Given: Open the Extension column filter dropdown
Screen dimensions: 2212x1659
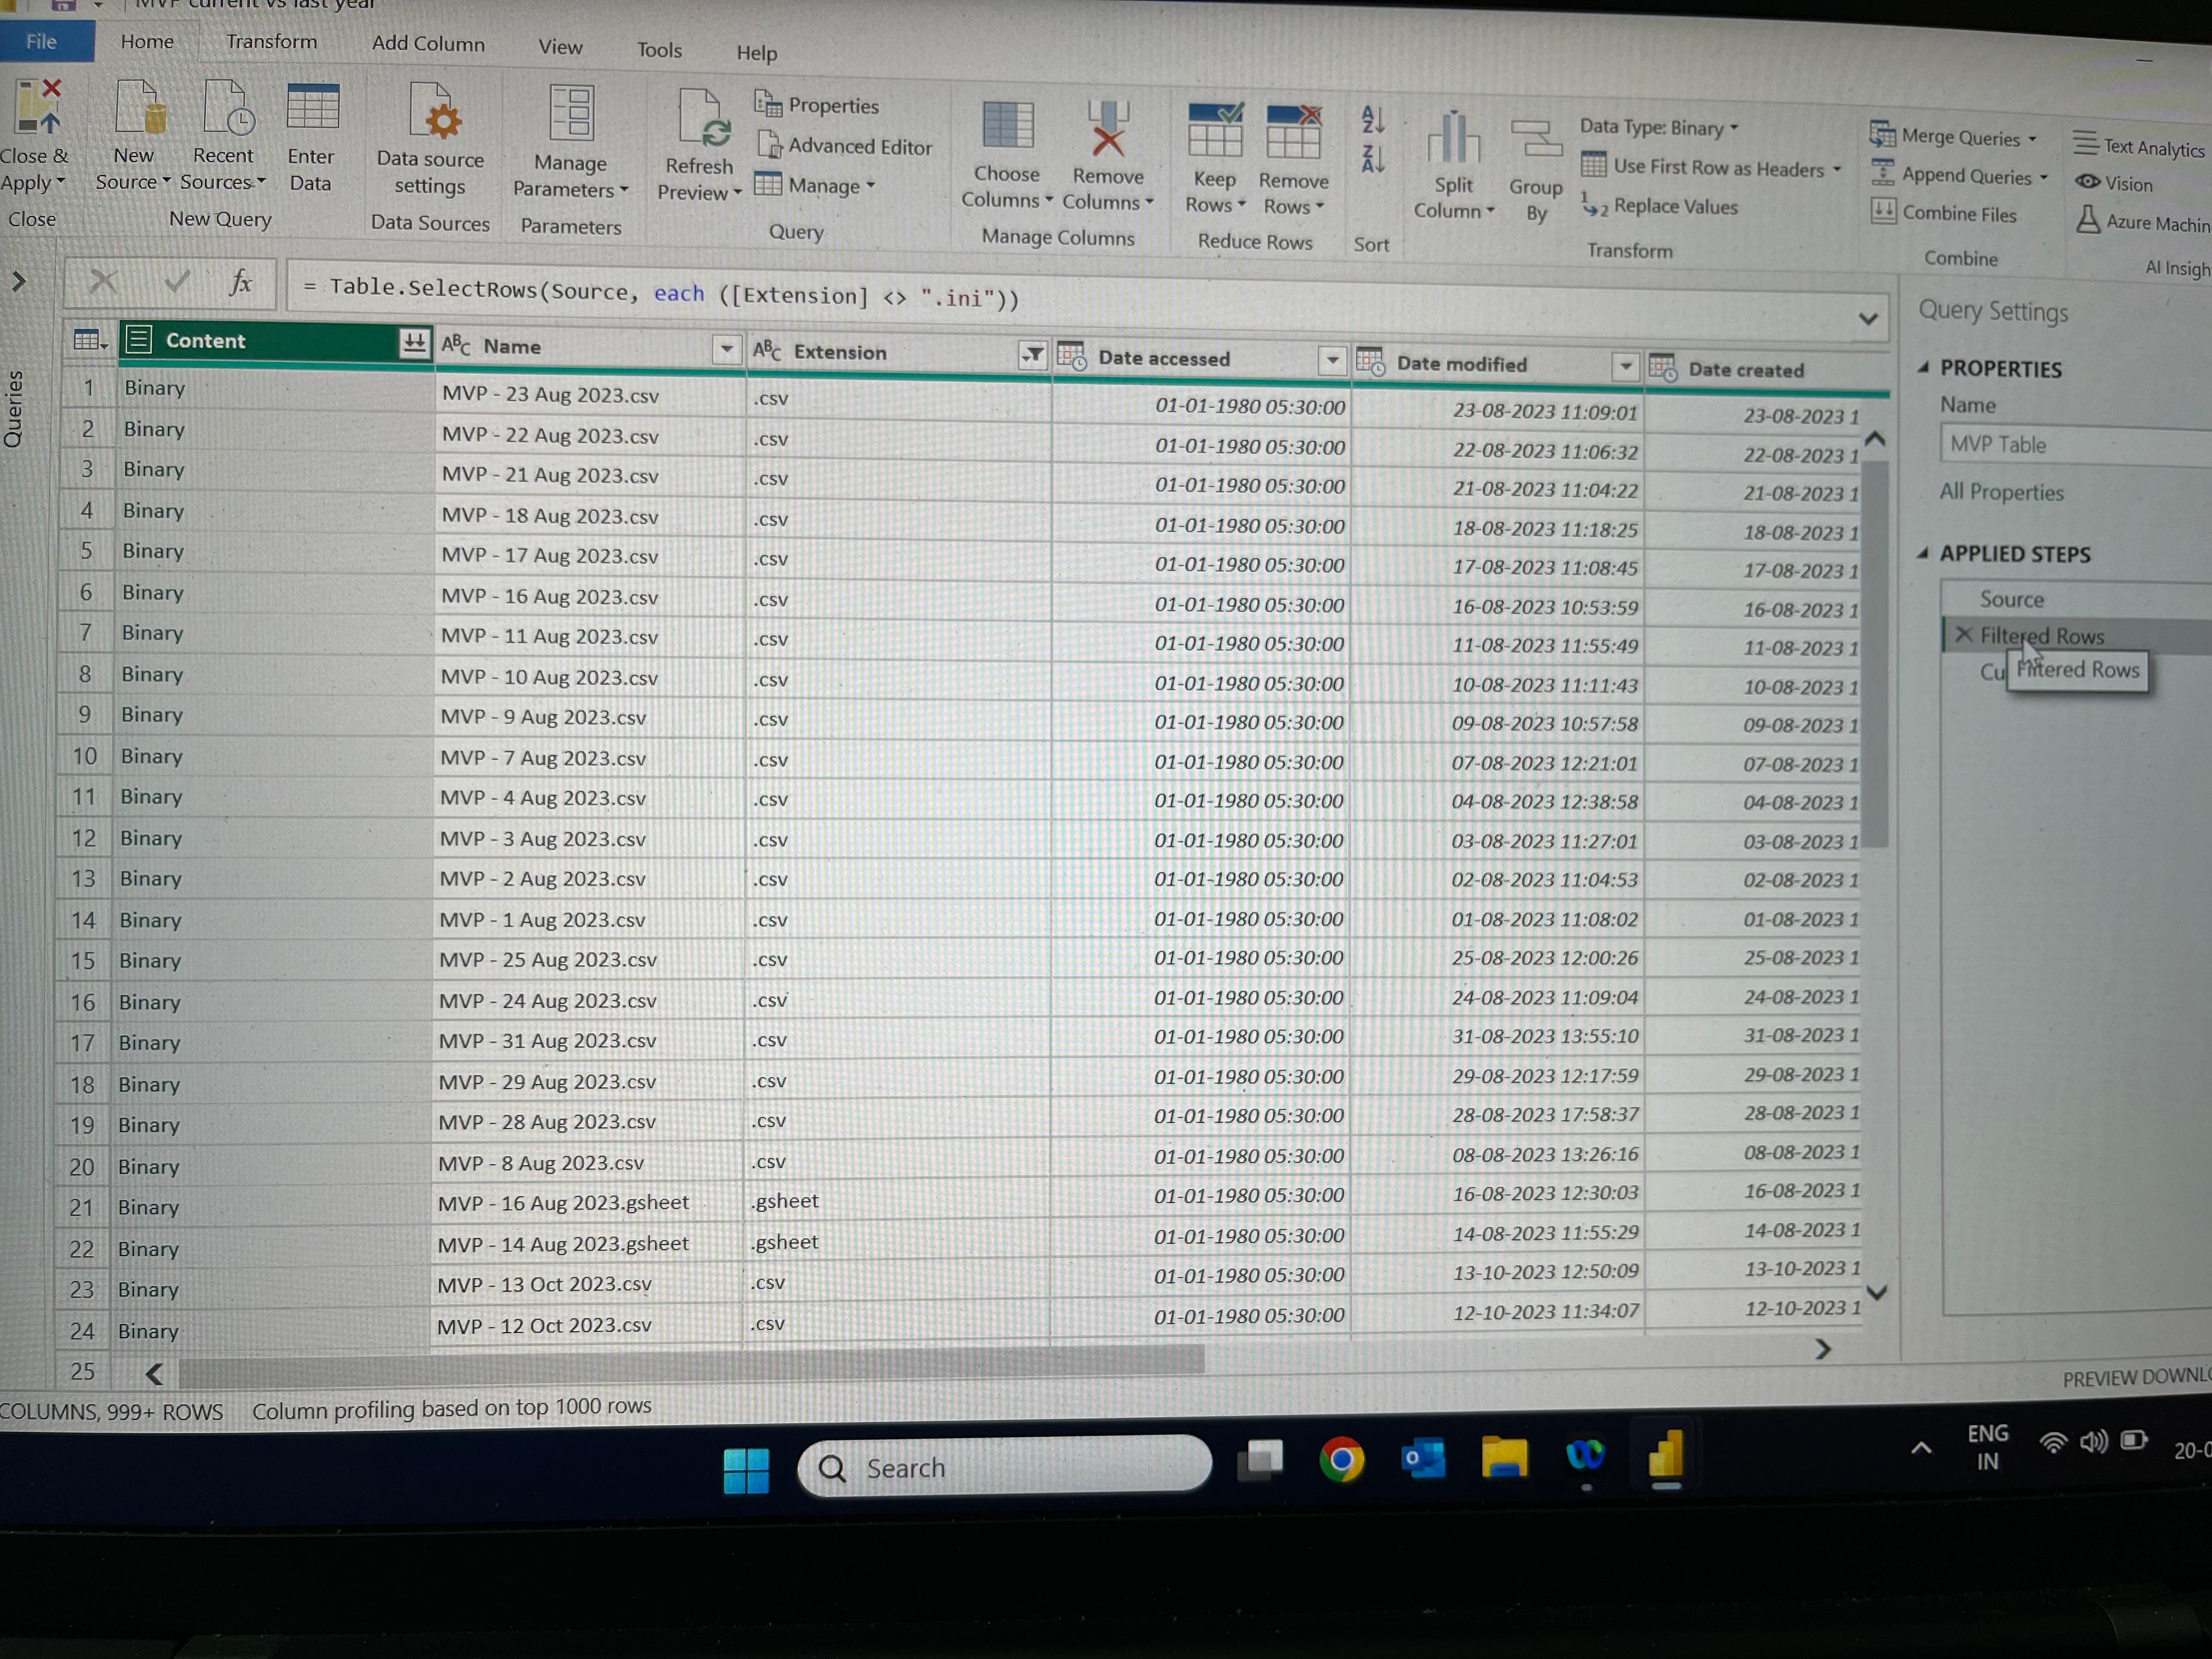Looking at the screenshot, I should (x=1032, y=355).
